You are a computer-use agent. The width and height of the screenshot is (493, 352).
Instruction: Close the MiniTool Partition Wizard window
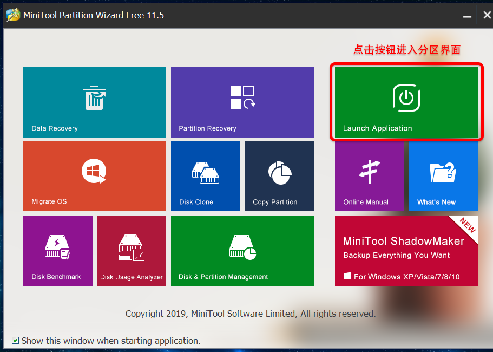(486, 15)
